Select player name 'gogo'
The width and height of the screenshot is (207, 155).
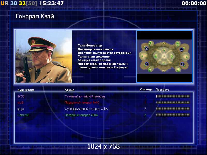point(21,109)
